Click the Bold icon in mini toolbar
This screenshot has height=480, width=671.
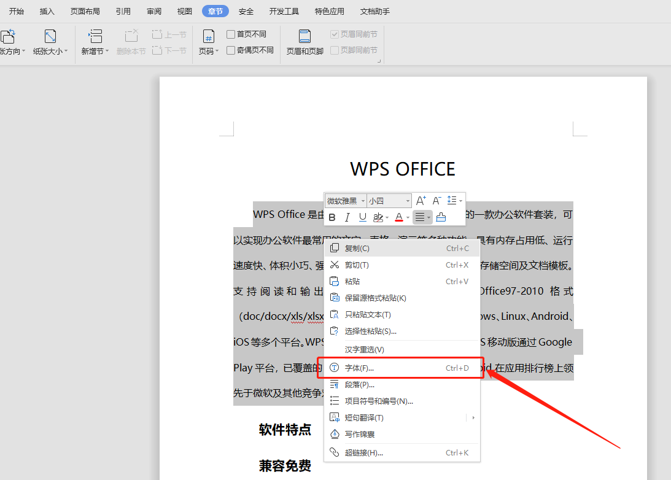coord(332,217)
